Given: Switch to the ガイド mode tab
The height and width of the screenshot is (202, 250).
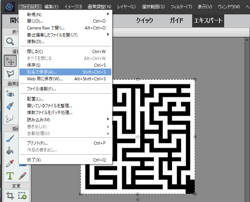Looking at the screenshot, I should tap(176, 20).
